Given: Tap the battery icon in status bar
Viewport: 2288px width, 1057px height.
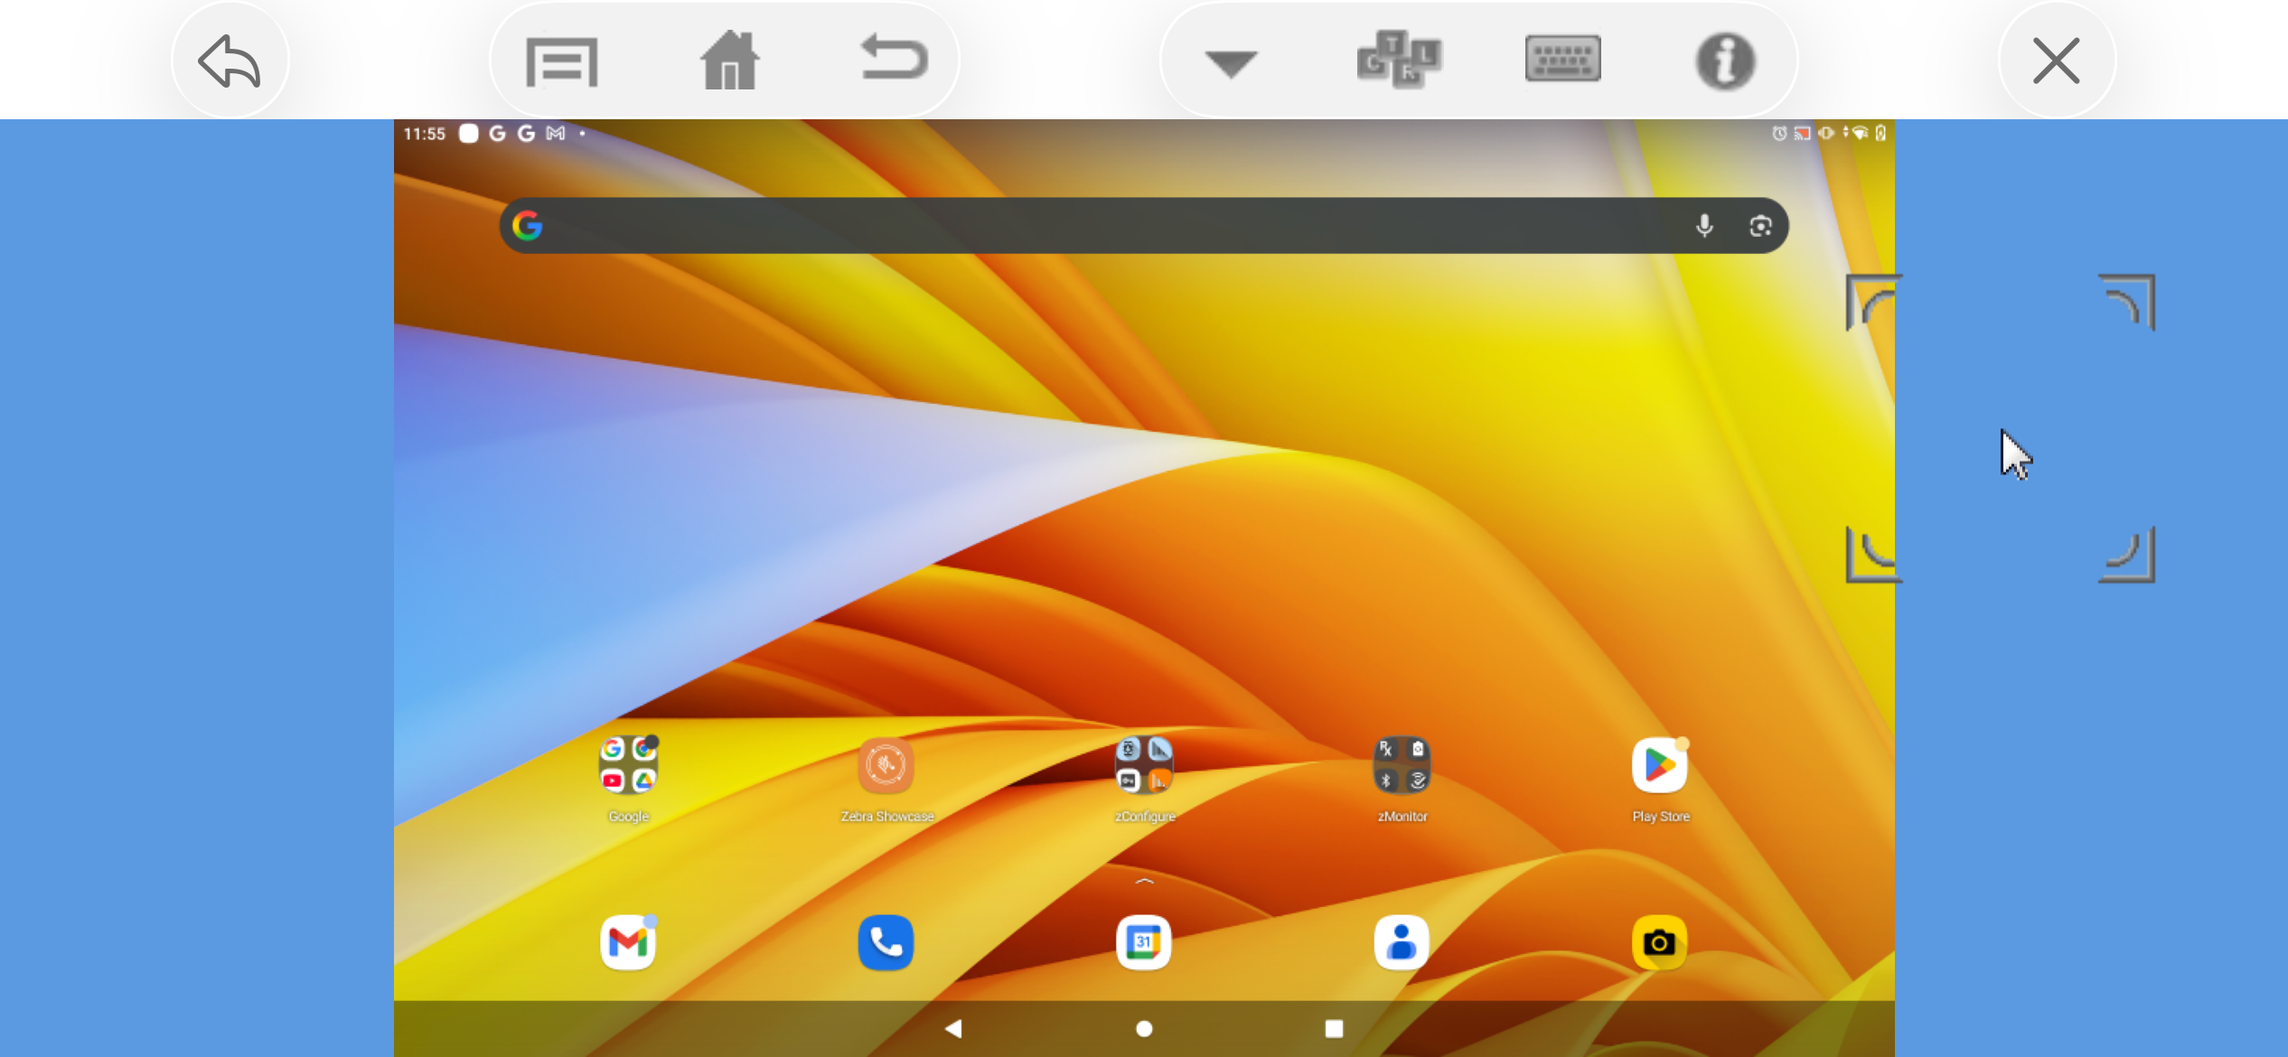Looking at the screenshot, I should tap(1880, 133).
